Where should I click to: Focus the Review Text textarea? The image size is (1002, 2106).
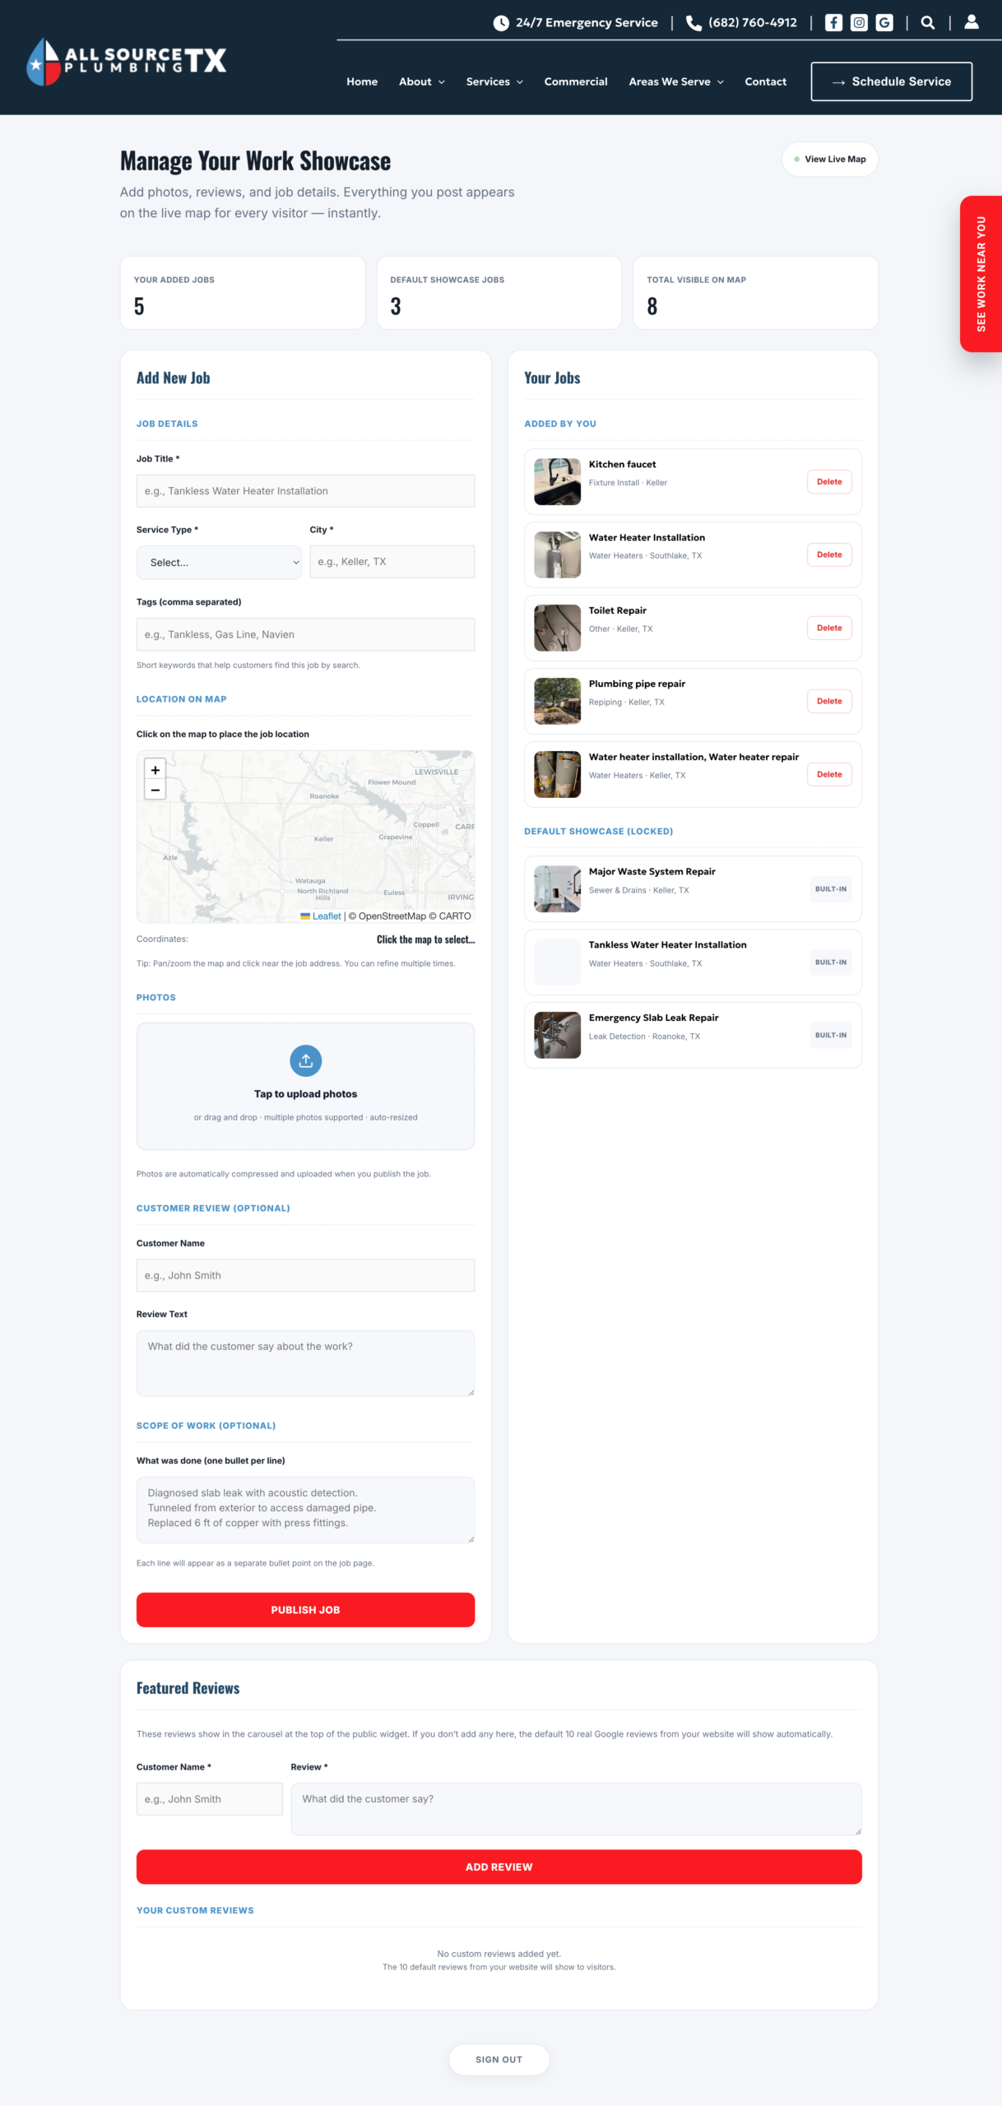click(x=305, y=1363)
